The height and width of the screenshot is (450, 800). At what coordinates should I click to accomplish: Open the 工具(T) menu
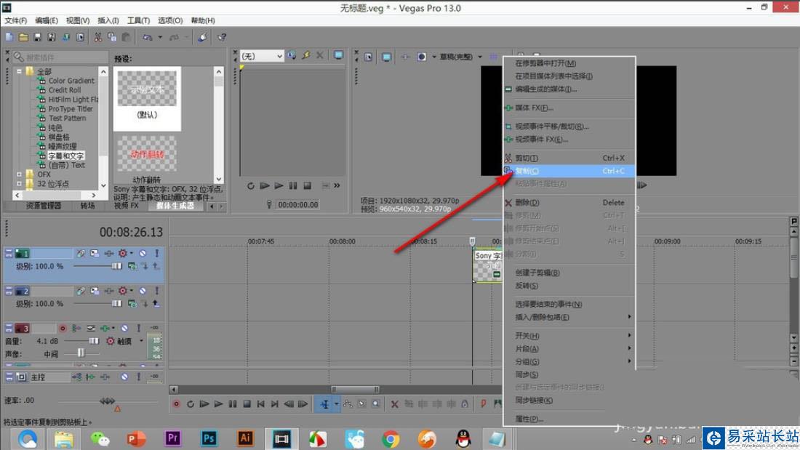click(x=138, y=20)
